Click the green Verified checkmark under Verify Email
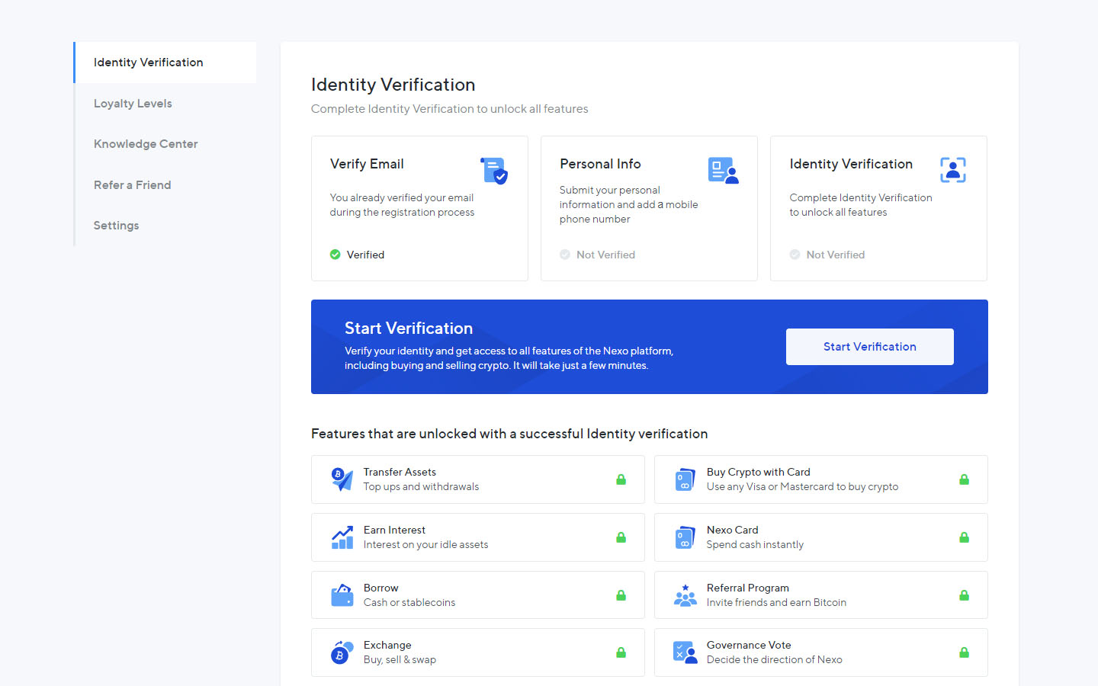The image size is (1098, 686). [x=335, y=255]
